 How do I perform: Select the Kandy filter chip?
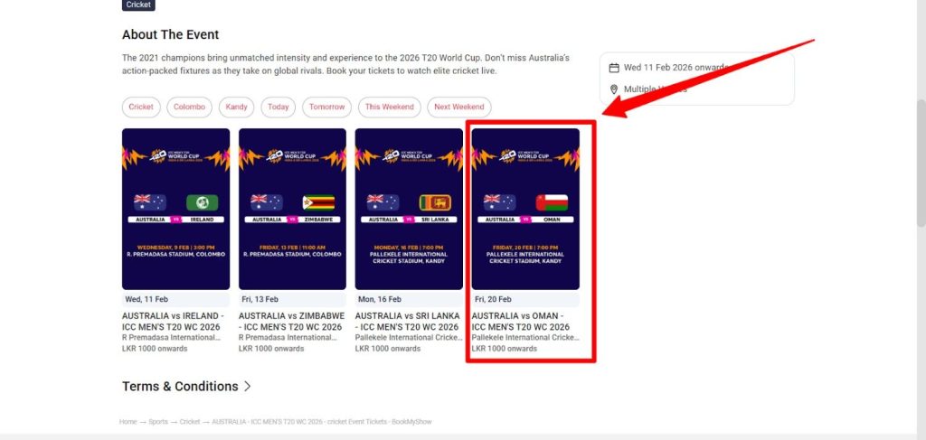coord(236,108)
